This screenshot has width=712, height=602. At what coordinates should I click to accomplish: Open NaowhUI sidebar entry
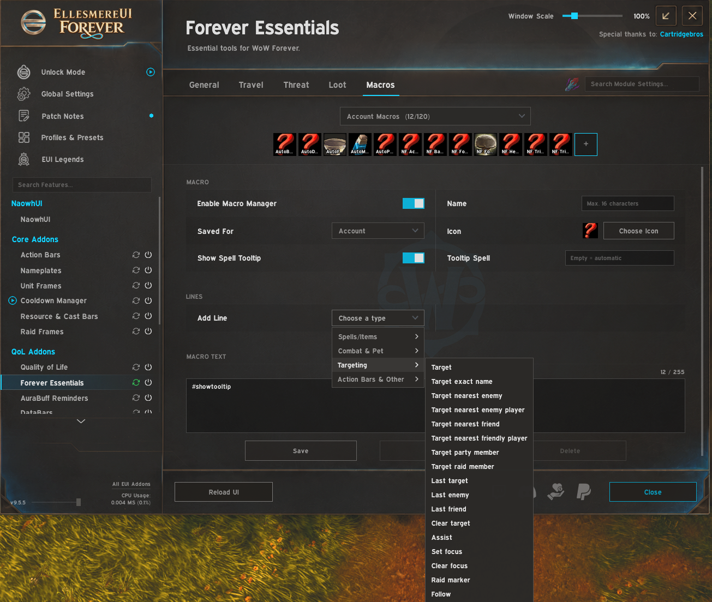click(35, 219)
